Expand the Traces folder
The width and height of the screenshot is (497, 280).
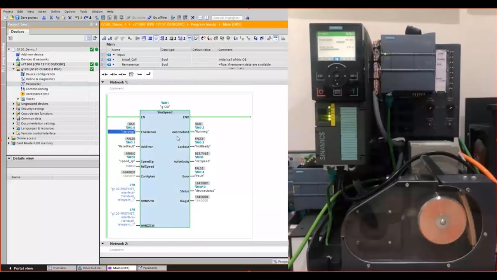pos(18,99)
